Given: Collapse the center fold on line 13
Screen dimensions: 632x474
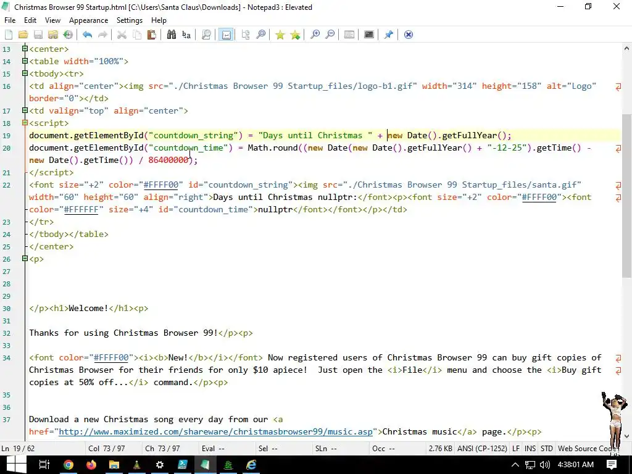Looking at the screenshot, I should 25,48.
